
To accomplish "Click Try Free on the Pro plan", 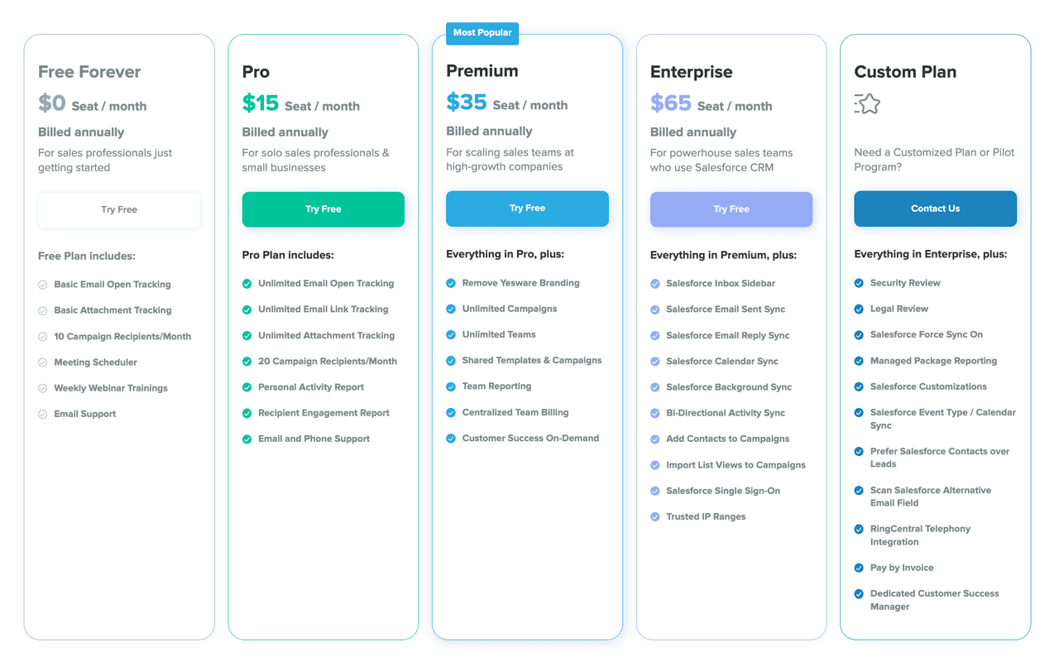I will 323,209.
